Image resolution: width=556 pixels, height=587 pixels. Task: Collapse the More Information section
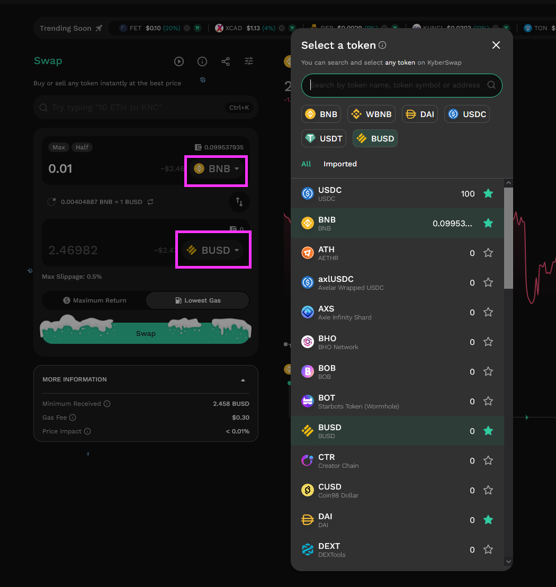243,380
